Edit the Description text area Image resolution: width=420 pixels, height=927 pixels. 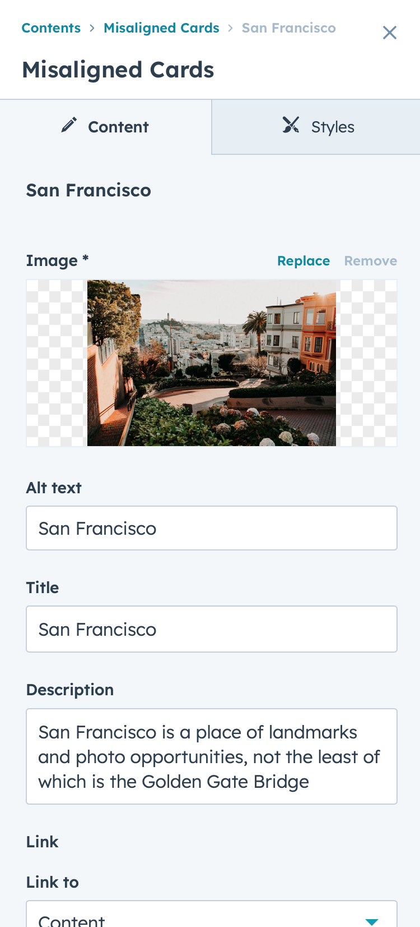point(212,756)
